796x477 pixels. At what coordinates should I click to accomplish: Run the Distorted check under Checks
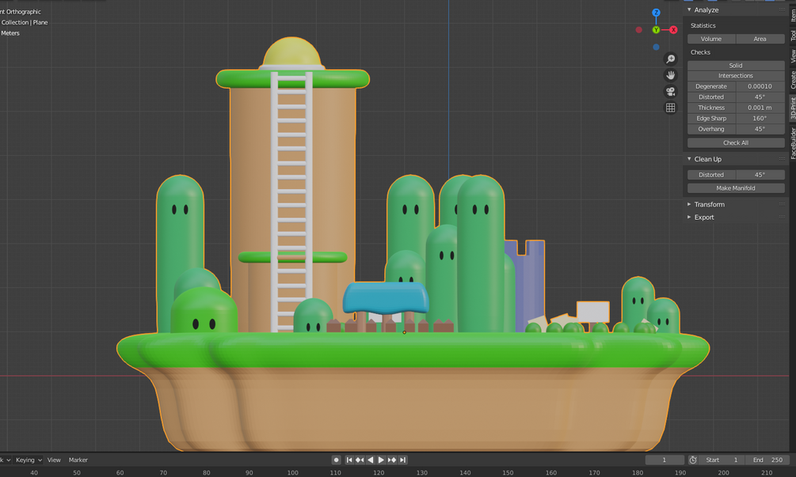coord(711,97)
